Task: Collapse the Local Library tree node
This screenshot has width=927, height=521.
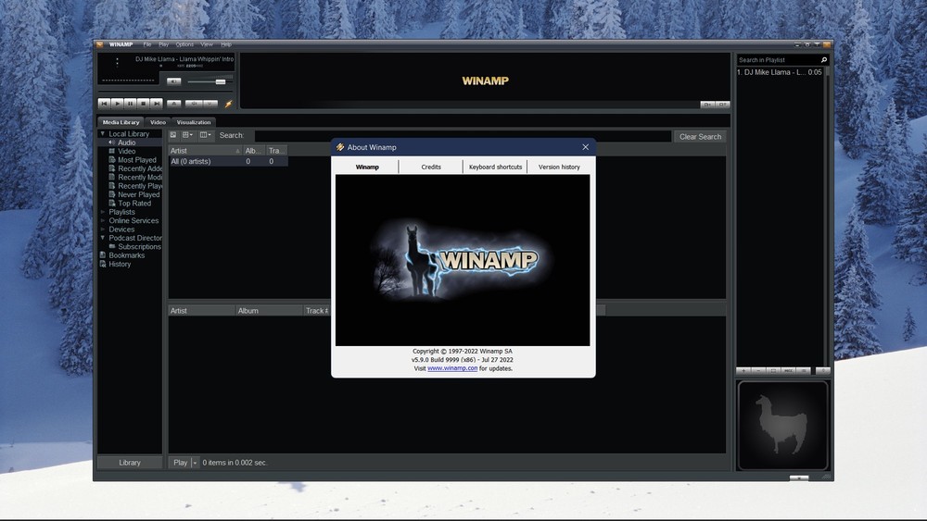Action: click(103, 134)
